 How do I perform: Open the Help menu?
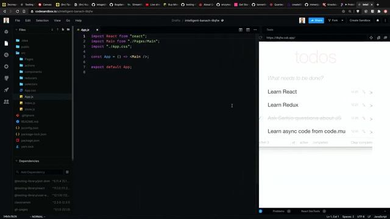79,21
